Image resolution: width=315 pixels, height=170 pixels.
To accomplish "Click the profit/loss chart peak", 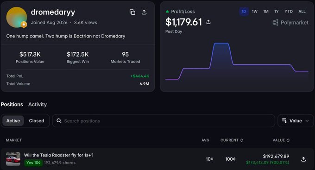I will 221,43.
